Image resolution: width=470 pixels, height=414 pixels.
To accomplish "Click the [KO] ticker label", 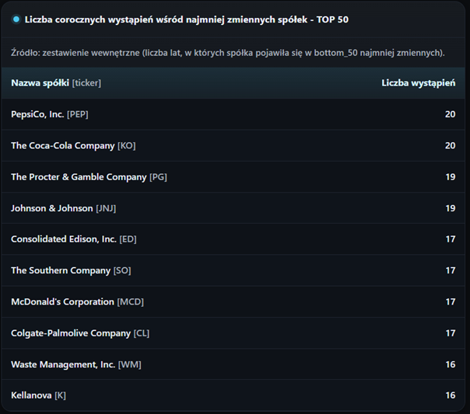I will pyautogui.click(x=126, y=145).
